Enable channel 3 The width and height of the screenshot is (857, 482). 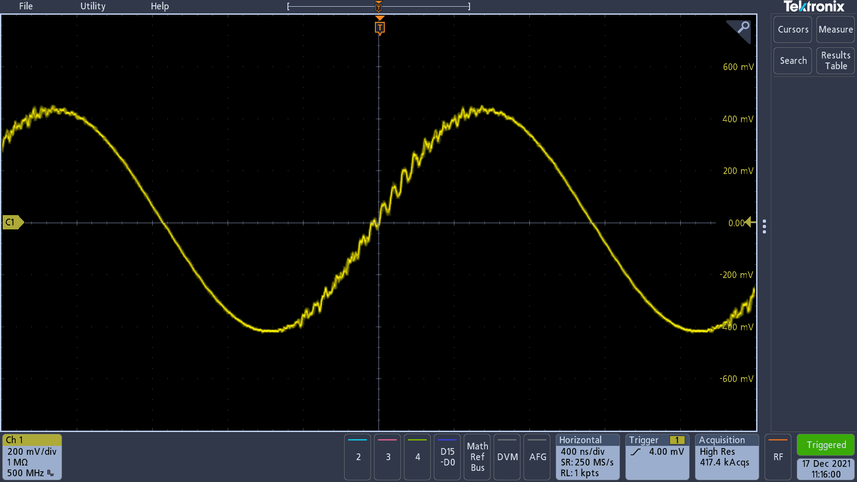387,457
